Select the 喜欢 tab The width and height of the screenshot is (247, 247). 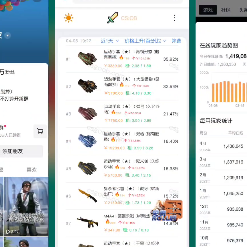[31, 170]
